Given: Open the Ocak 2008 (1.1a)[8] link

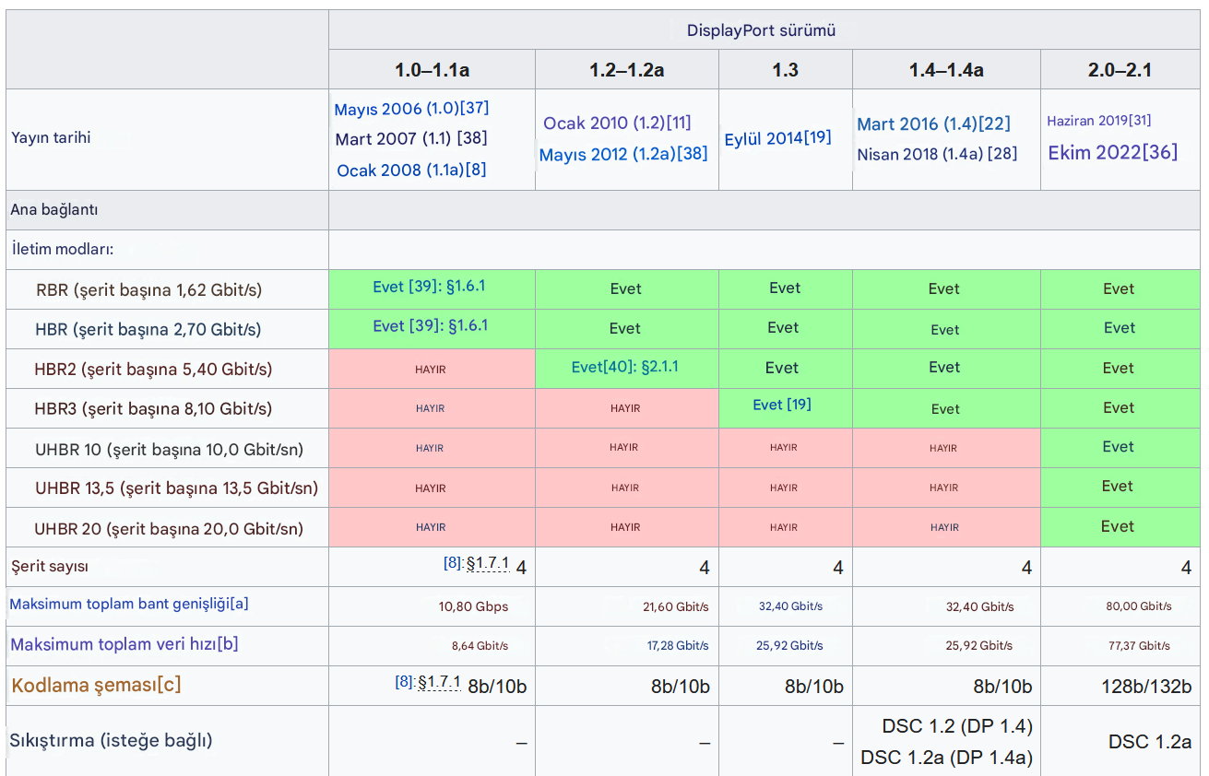Looking at the screenshot, I should [x=411, y=170].
